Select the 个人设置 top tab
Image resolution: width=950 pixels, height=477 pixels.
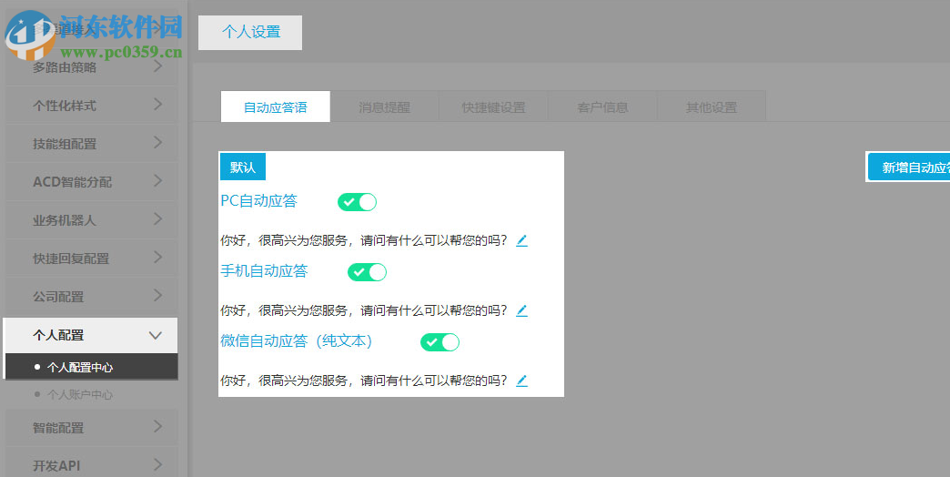tap(250, 32)
